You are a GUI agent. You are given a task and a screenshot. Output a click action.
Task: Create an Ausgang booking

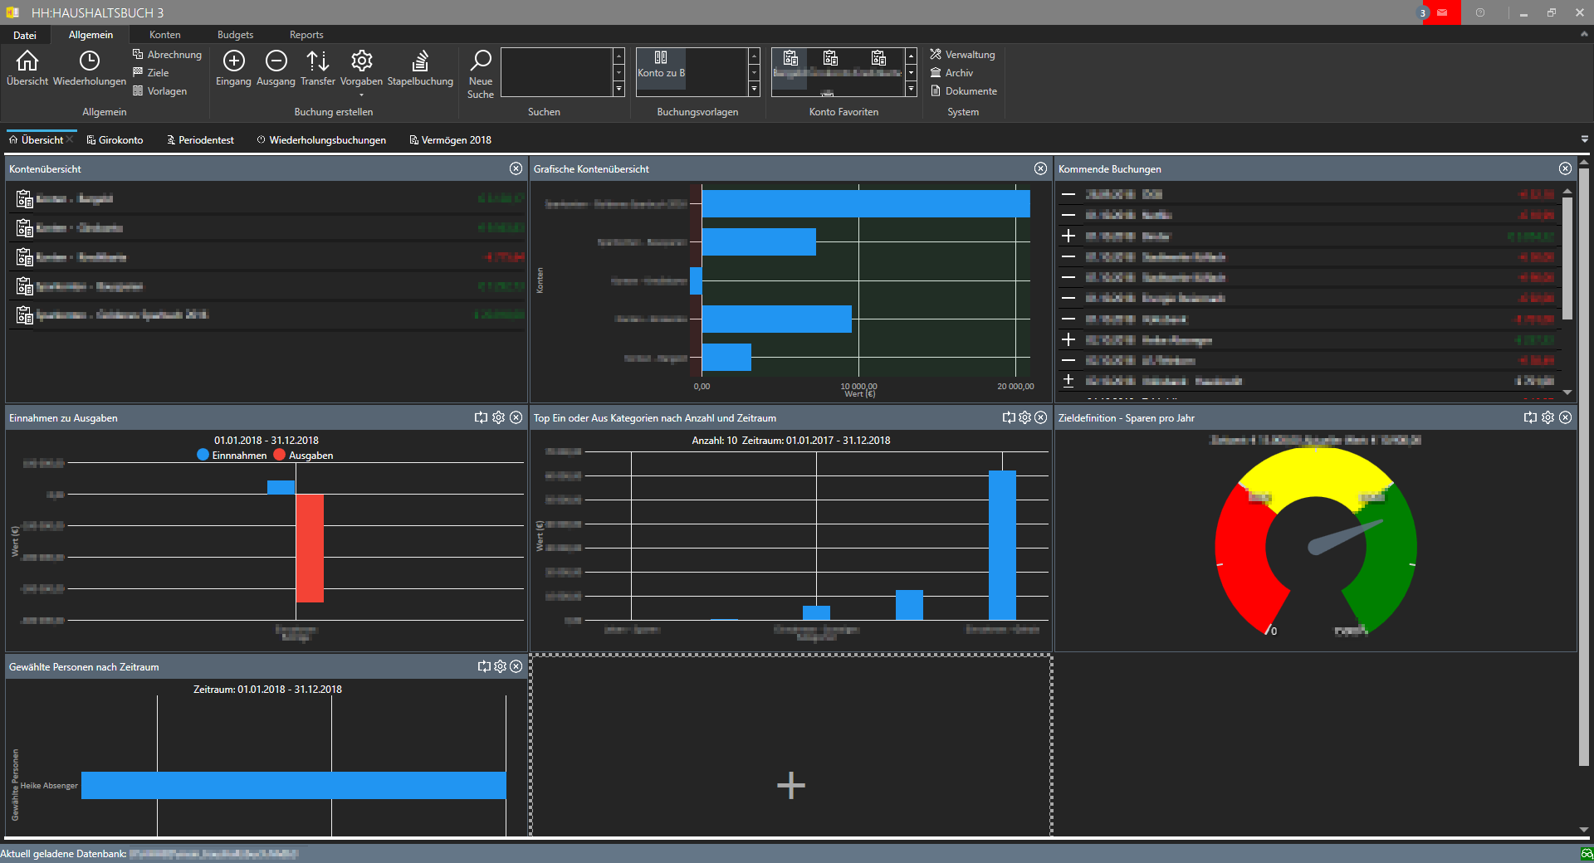point(276,68)
